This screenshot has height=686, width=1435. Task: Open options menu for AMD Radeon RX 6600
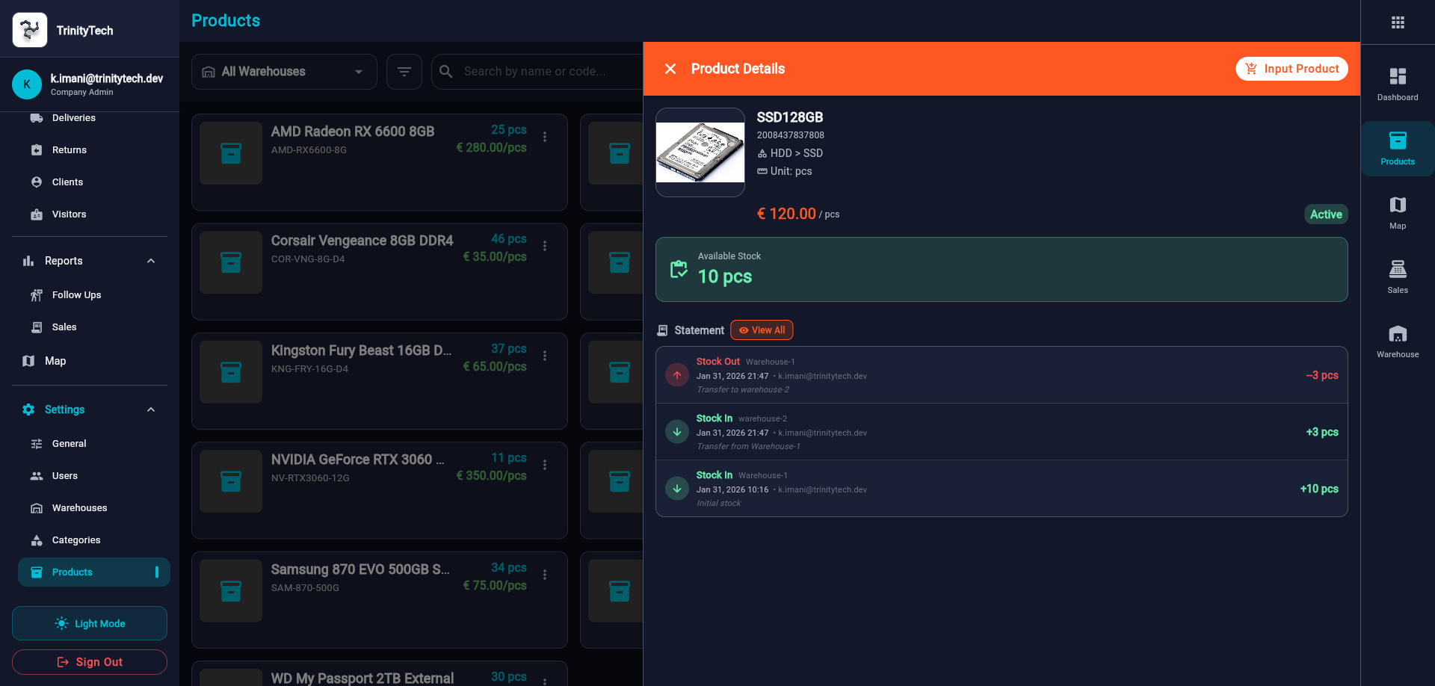tap(545, 137)
